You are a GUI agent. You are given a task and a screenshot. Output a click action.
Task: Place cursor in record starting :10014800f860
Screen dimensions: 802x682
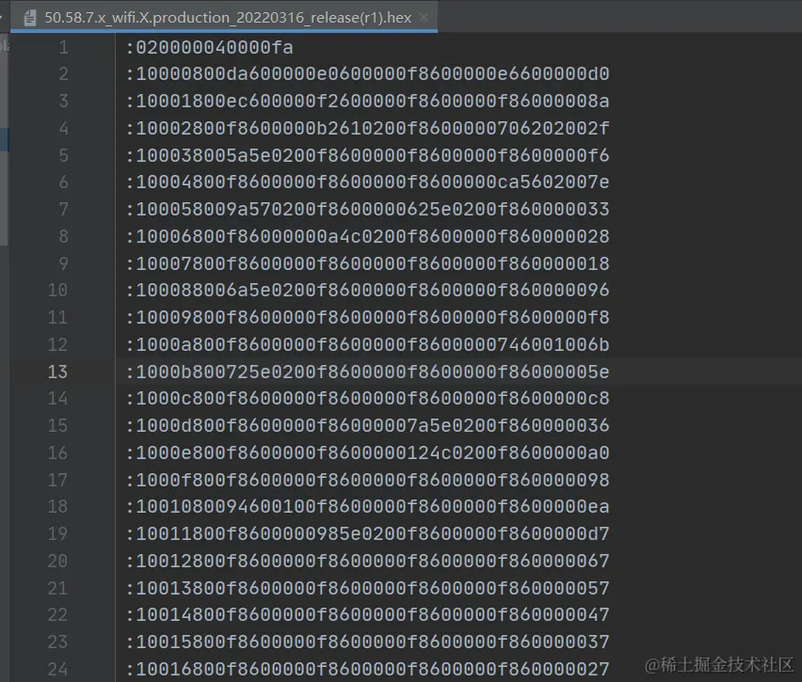click(368, 614)
